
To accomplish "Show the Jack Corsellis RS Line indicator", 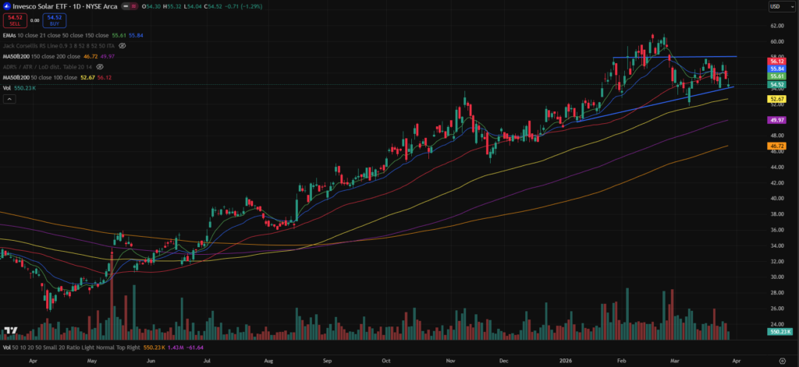I will (122, 46).
